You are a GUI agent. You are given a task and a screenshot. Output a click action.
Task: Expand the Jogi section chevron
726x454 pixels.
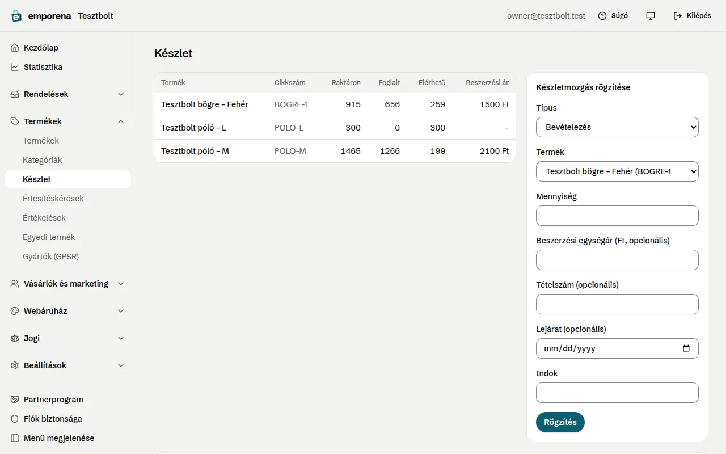pyautogui.click(x=121, y=338)
